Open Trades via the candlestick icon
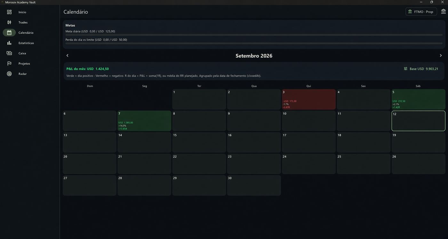The height and width of the screenshot is (239, 448). (9, 22)
